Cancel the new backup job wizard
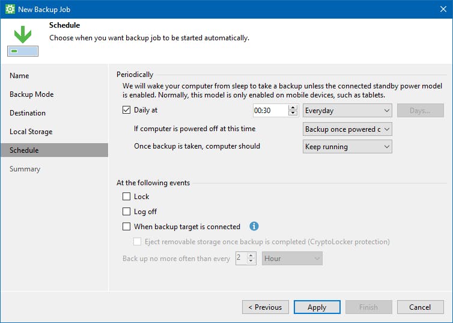Screen dimensions: 453x323 (x=420, y=307)
